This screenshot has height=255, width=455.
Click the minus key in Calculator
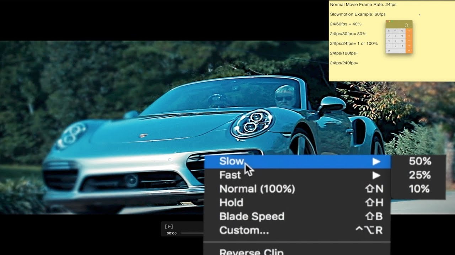click(409, 41)
